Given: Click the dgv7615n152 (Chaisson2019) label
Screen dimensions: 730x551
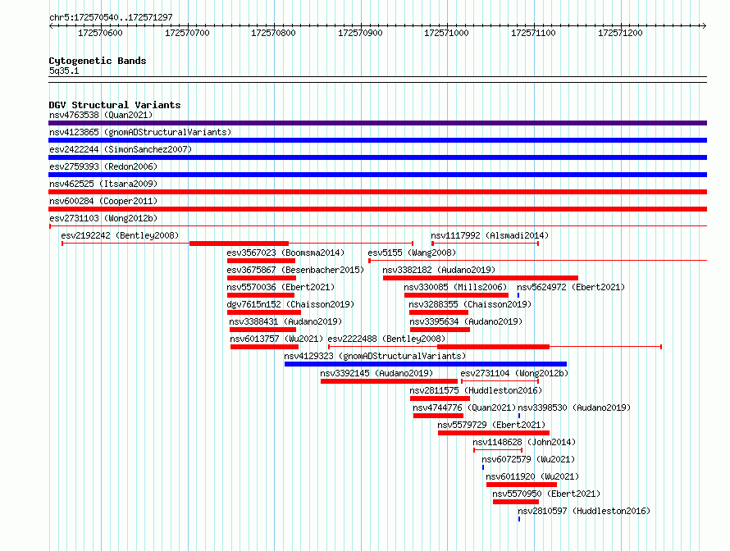Looking at the screenshot, I should [x=290, y=304].
